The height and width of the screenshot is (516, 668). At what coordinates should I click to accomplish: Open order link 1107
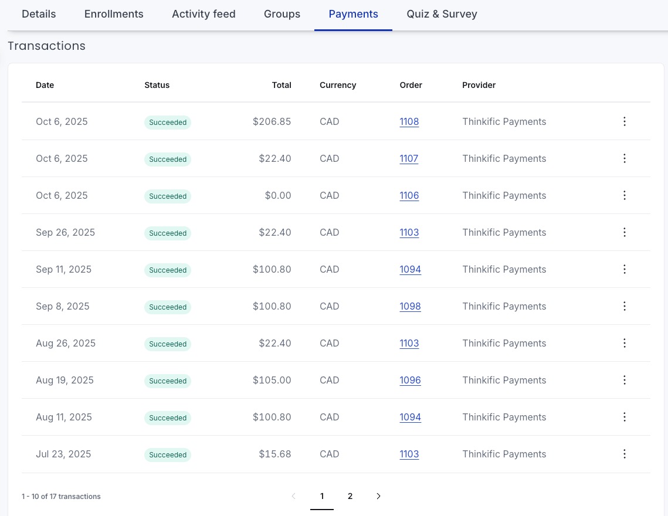(x=409, y=158)
